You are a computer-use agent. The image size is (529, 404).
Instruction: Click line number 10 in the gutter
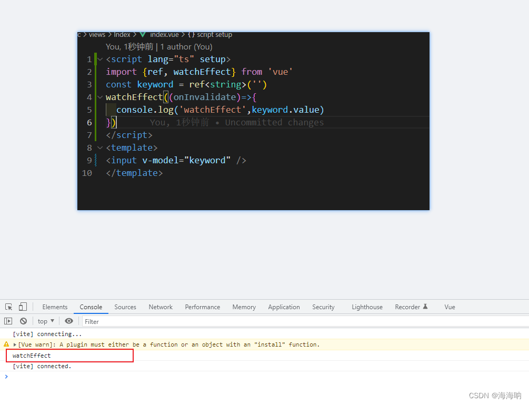coord(87,173)
